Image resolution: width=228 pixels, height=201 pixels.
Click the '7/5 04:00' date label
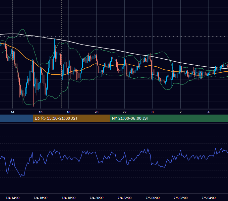209,198
